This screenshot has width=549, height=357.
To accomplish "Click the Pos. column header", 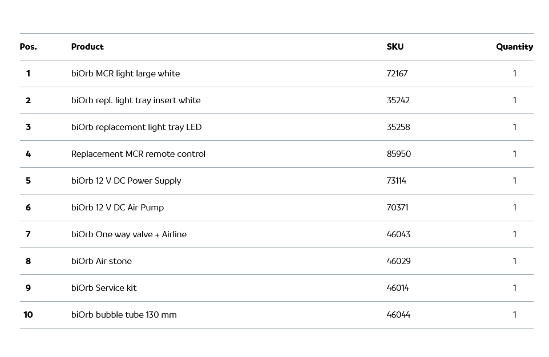I will (x=28, y=47).
